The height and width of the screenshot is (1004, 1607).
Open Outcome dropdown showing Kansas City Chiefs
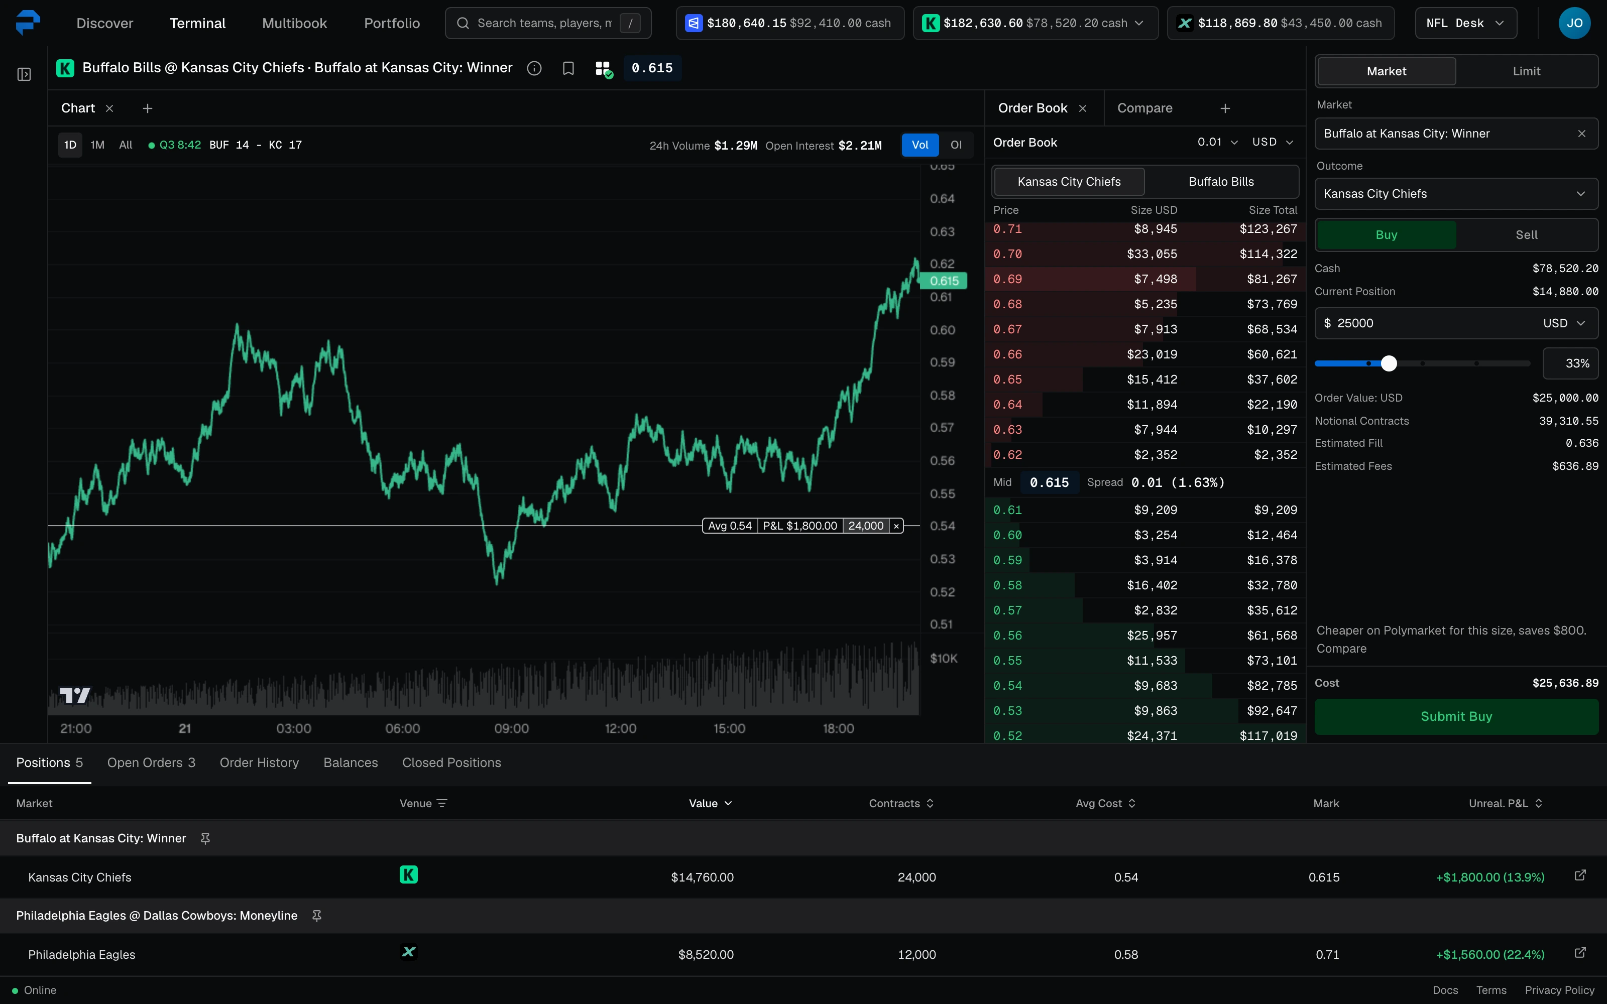click(x=1456, y=194)
